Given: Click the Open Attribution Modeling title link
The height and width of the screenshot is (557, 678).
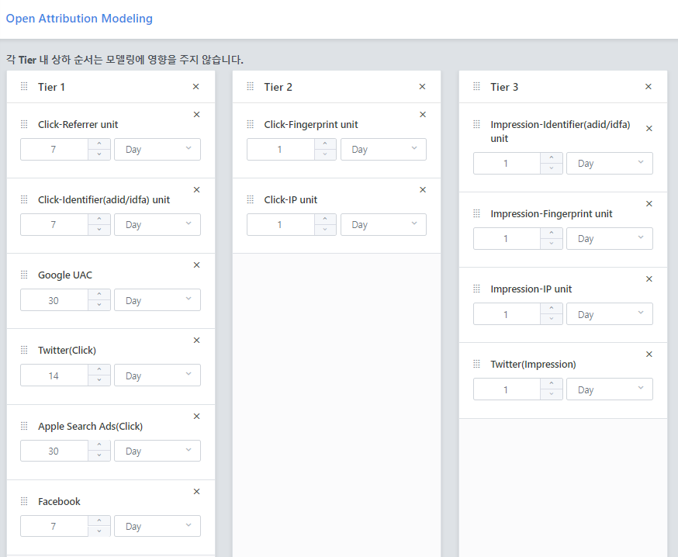Looking at the screenshot, I should point(79,19).
